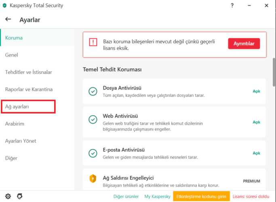Toggle the Açık status of Dosya Antivirüsü

tap(257, 91)
